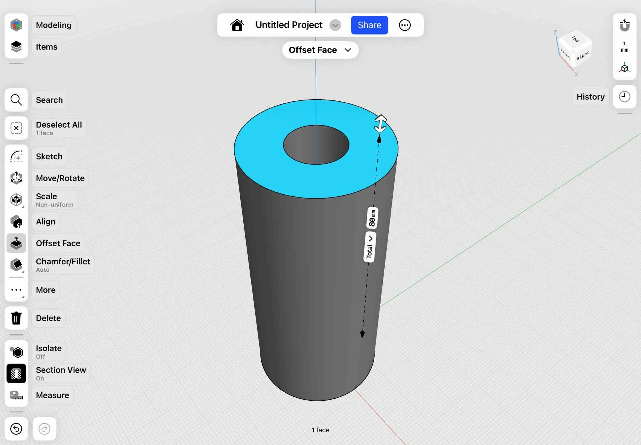The height and width of the screenshot is (445, 641).
Task: Click the trash Delete icon
Action: pyautogui.click(x=16, y=318)
